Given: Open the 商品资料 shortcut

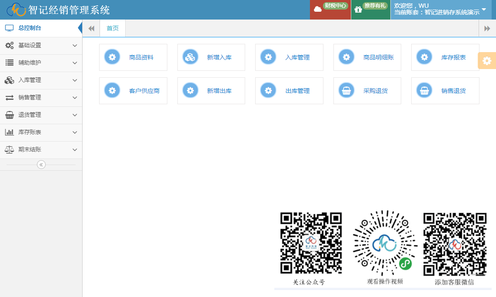Looking at the screenshot, I should [x=133, y=57].
